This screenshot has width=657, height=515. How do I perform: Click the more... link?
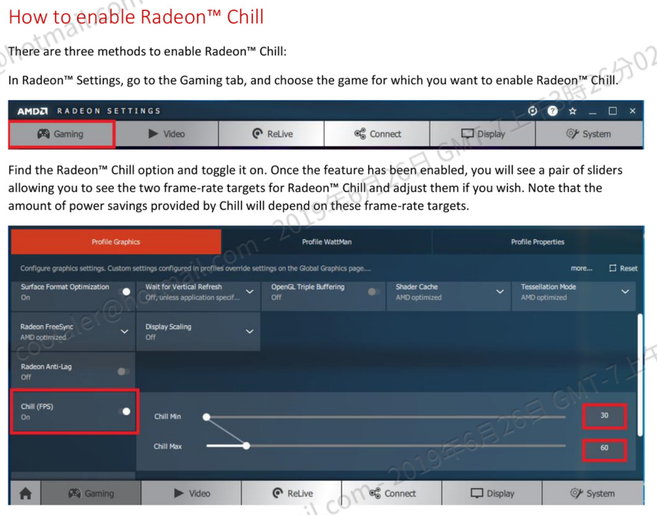[582, 268]
